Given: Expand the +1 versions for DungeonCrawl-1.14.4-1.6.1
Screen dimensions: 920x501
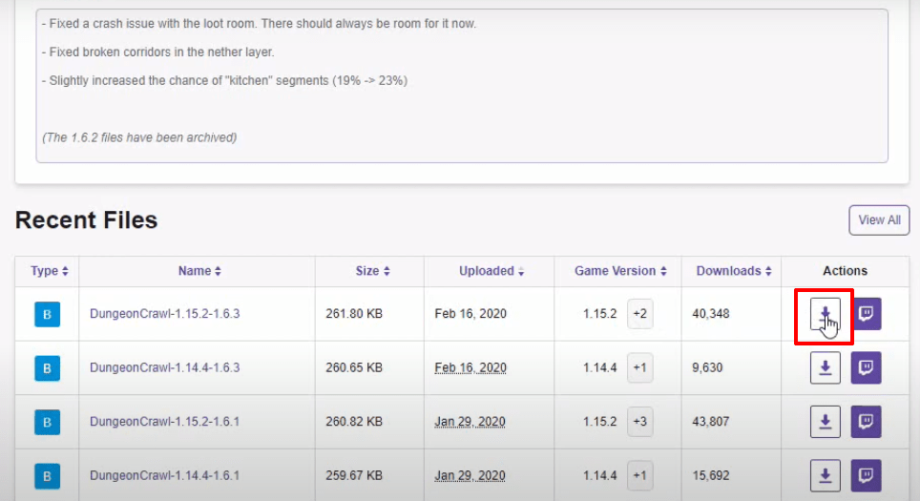Looking at the screenshot, I should (639, 476).
